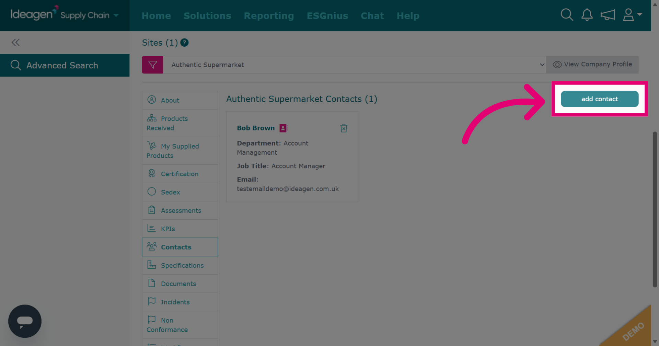Open the chat bubble widget

[x=25, y=321]
